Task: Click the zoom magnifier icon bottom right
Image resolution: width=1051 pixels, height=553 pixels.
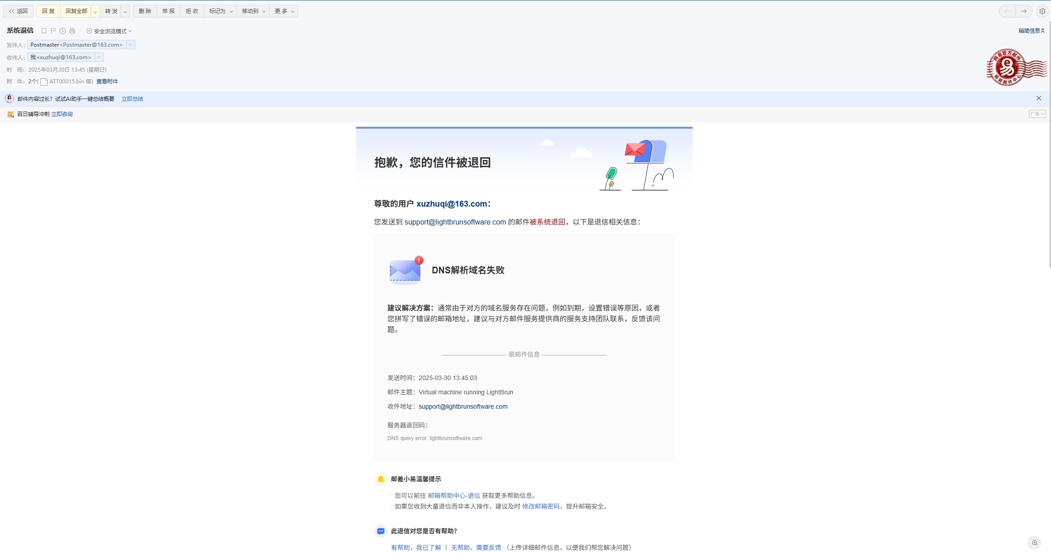Action: point(1035,543)
